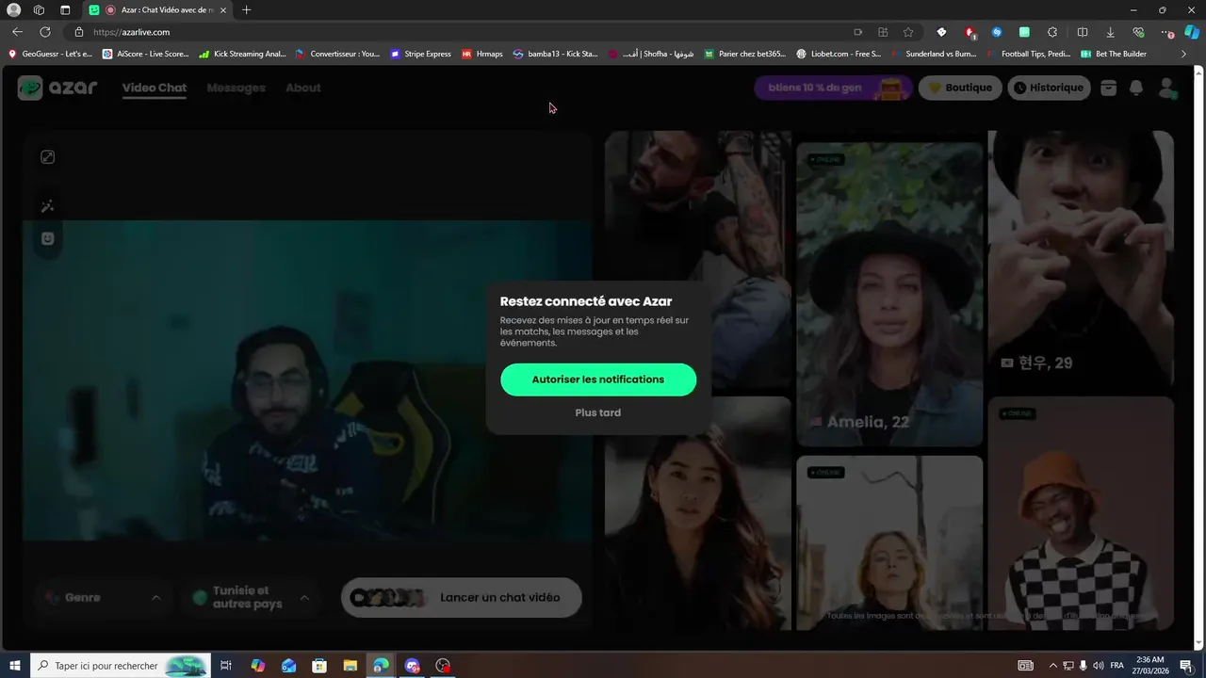Screen dimensions: 1206x678
Task: Open the Boutique shop
Action: click(x=960, y=88)
